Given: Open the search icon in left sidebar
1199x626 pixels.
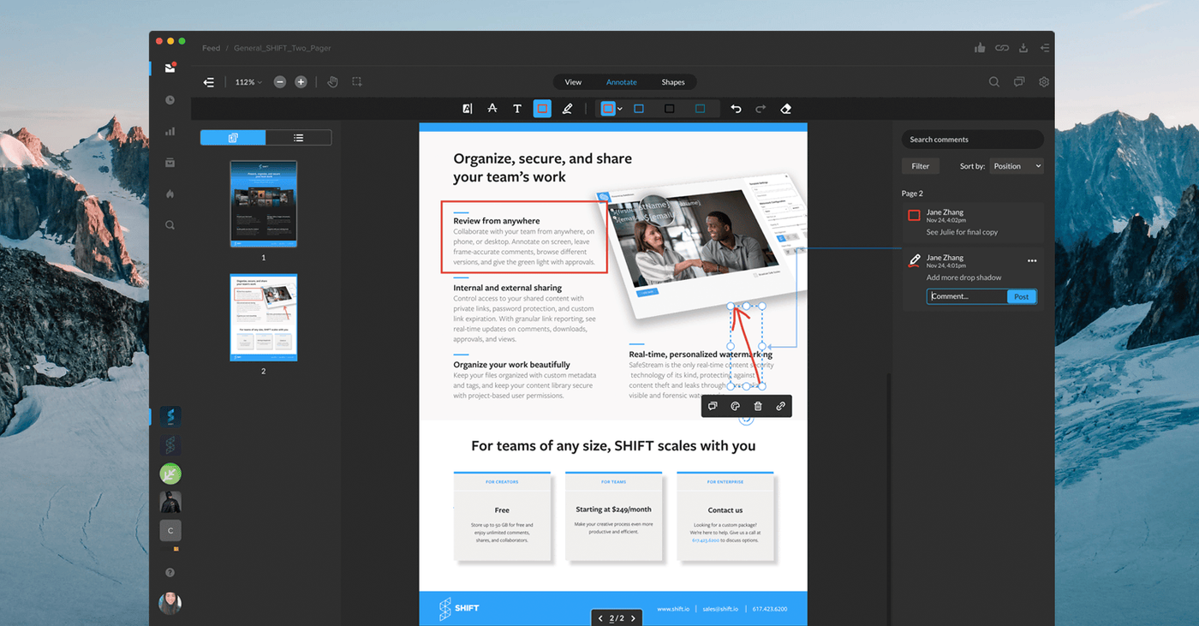Looking at the screenshot, I should click(x=170, y=225).
